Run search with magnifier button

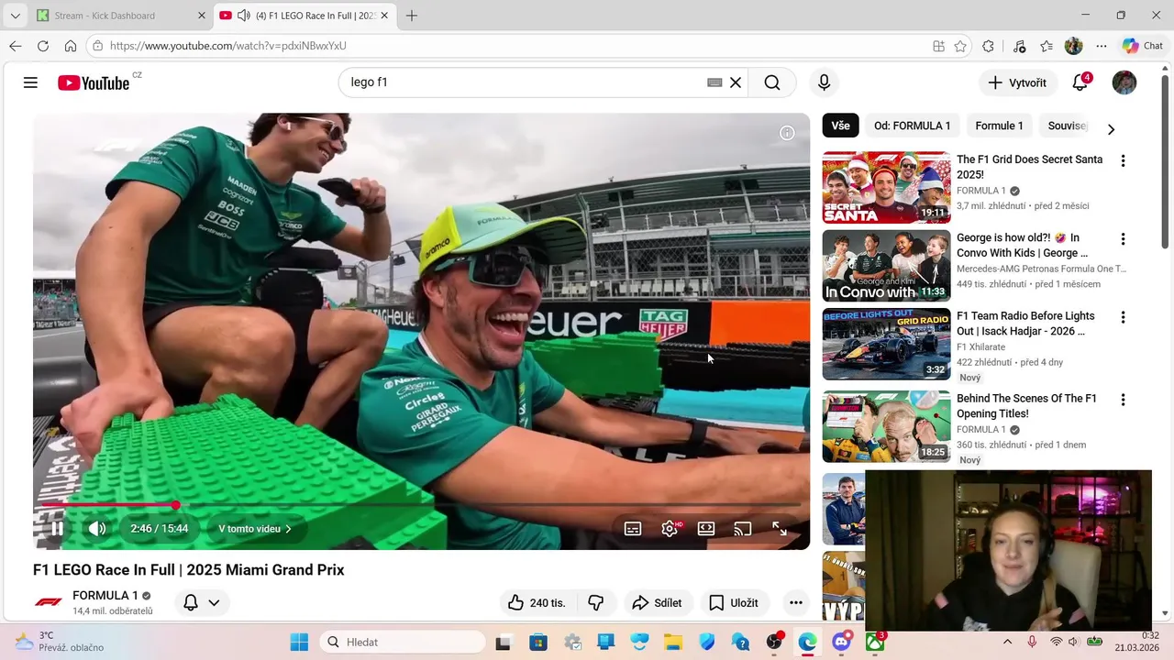tap(772, 82)
